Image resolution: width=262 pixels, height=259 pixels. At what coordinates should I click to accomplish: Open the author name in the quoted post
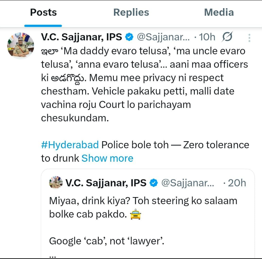[106, 183]
